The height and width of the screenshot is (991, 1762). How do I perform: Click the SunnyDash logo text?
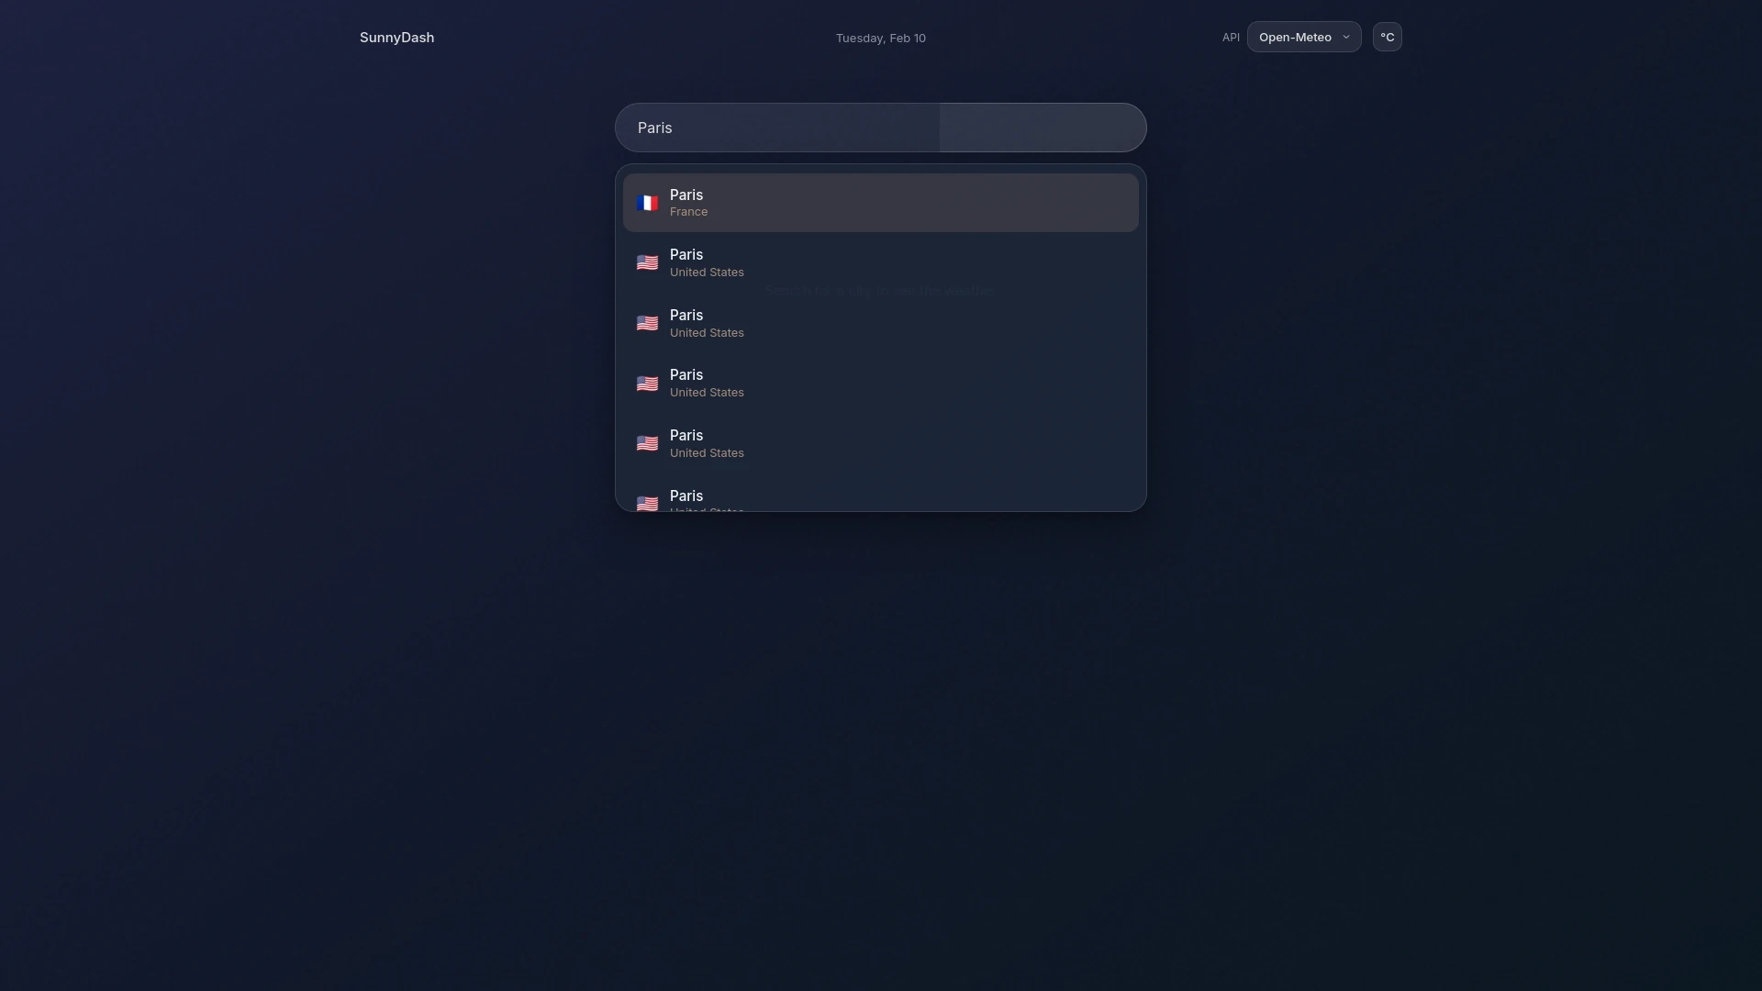tap(396, 38)
